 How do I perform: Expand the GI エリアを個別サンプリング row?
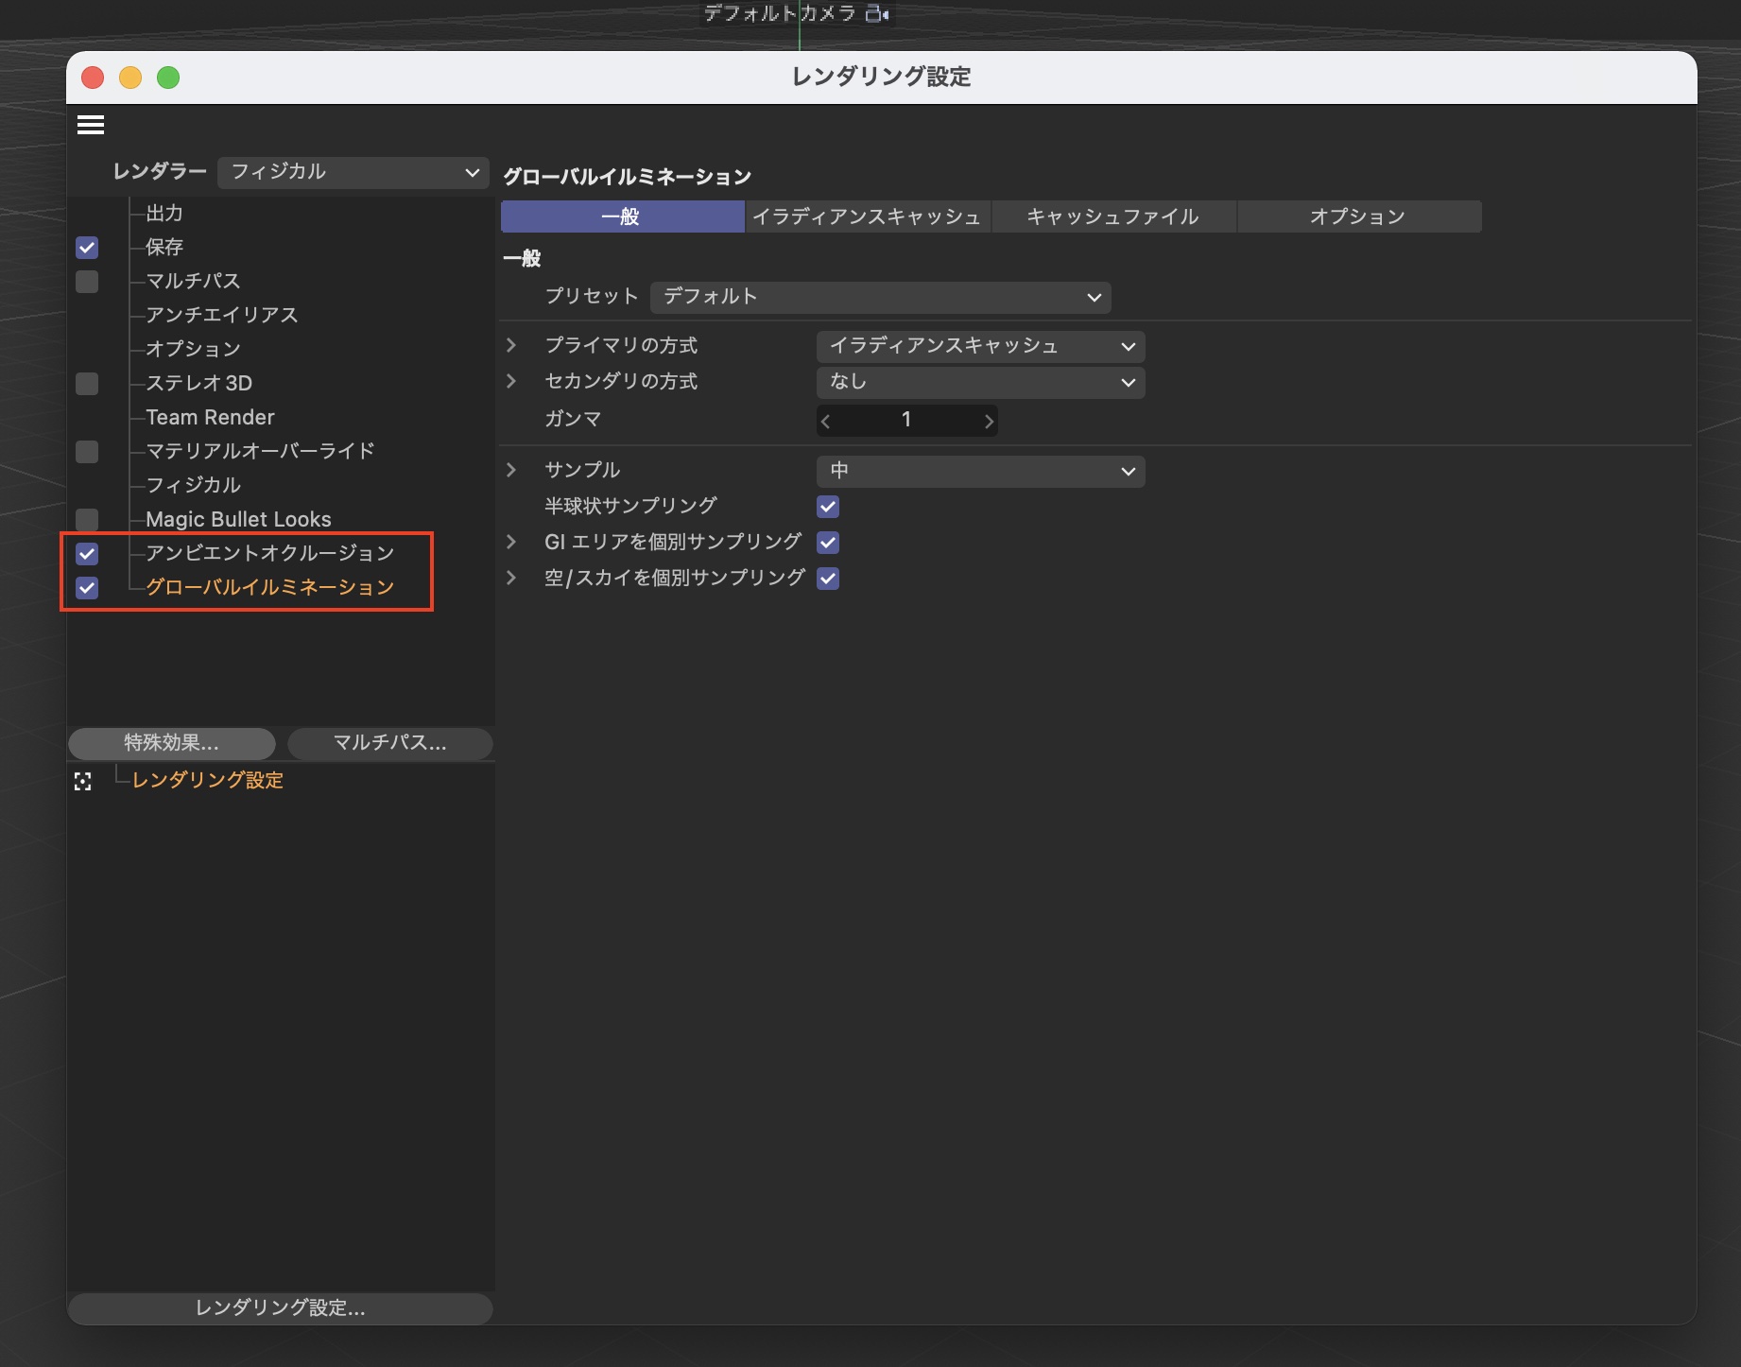click(x=511, y=543)
